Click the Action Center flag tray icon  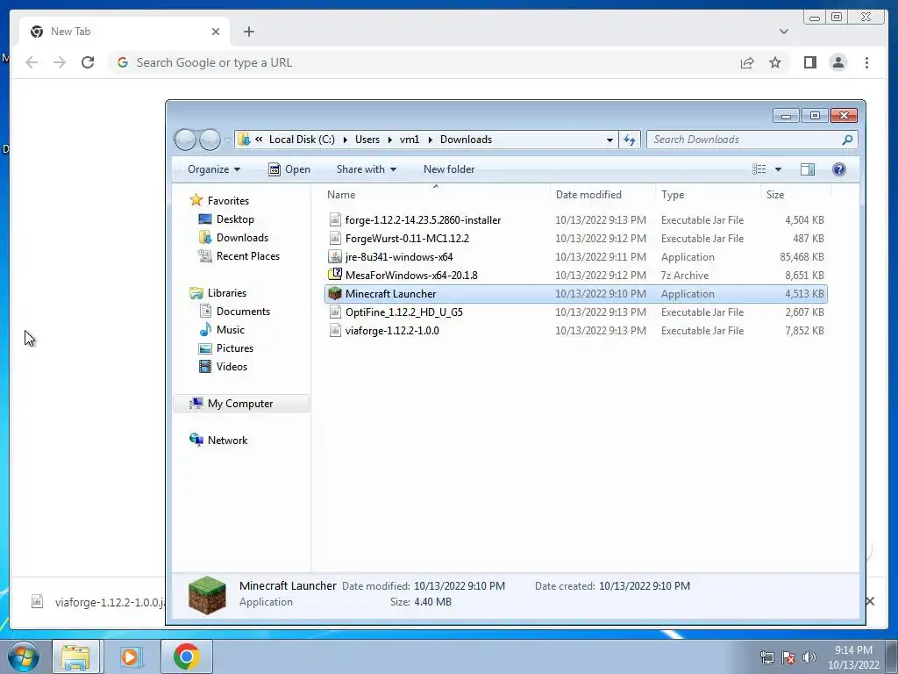[x=788, y=657]
